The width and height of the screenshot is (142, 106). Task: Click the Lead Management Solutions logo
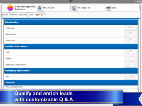pos(10,8)
